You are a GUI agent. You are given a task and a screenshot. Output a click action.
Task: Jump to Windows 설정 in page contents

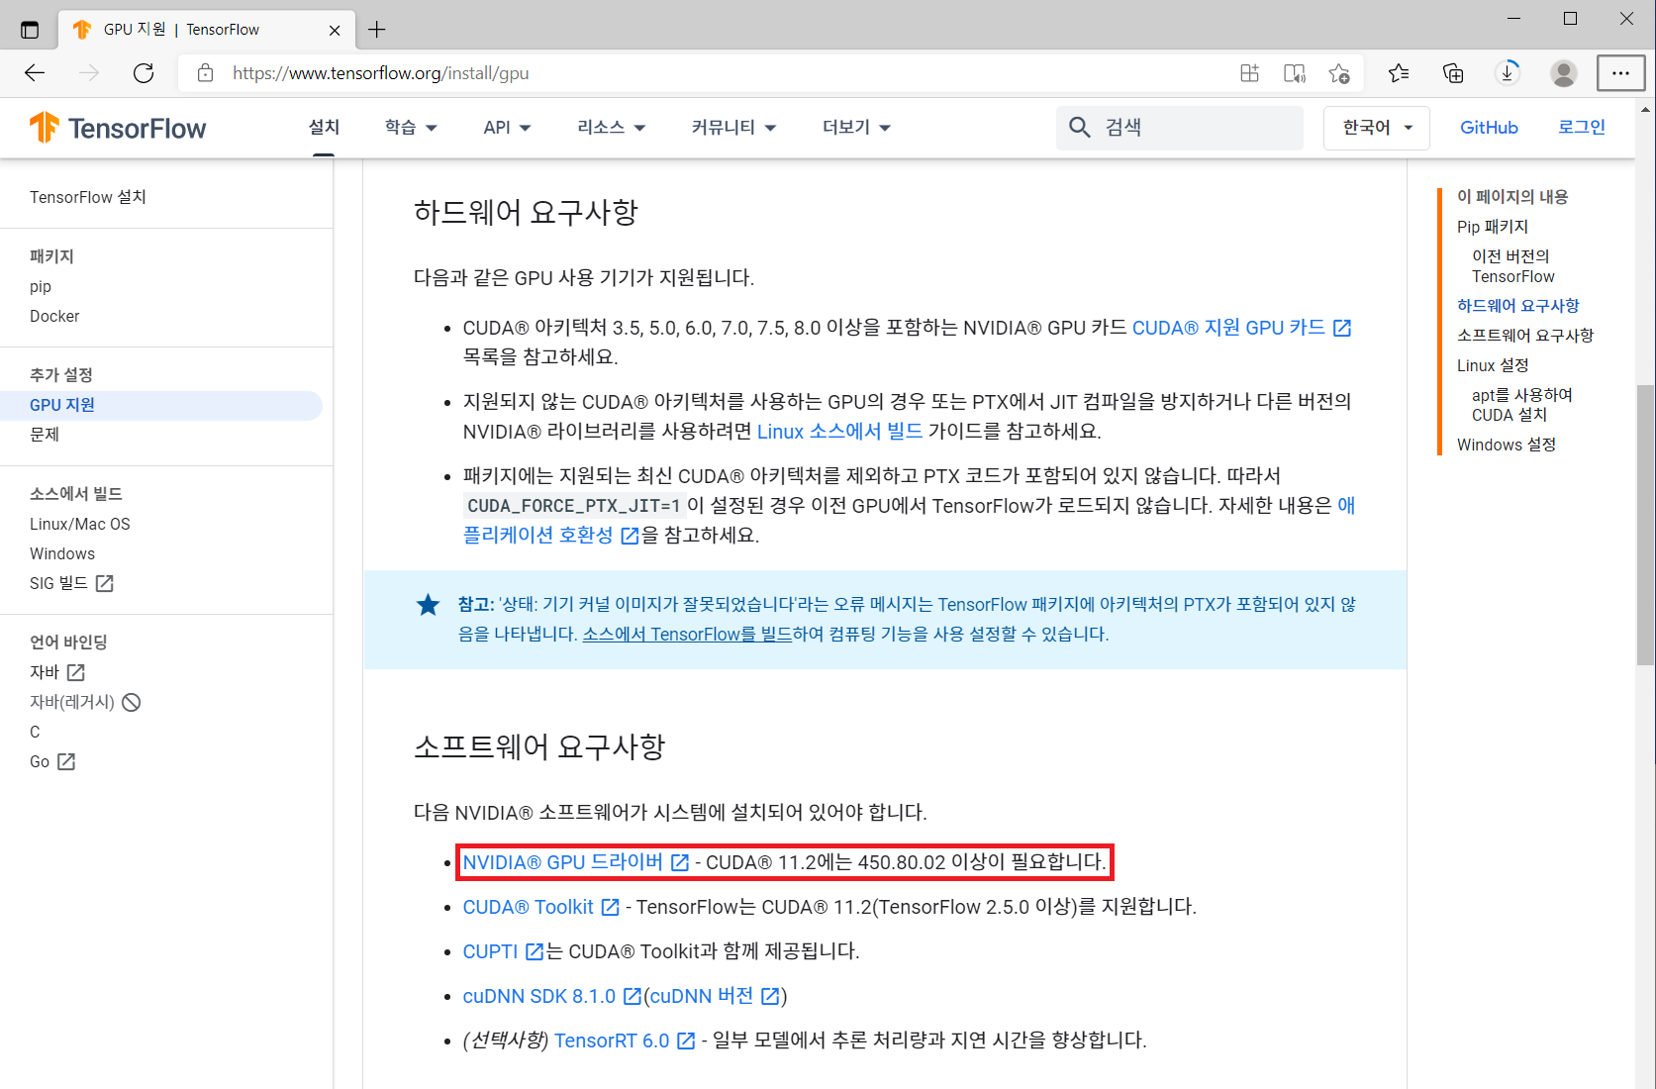[1507, 445]
